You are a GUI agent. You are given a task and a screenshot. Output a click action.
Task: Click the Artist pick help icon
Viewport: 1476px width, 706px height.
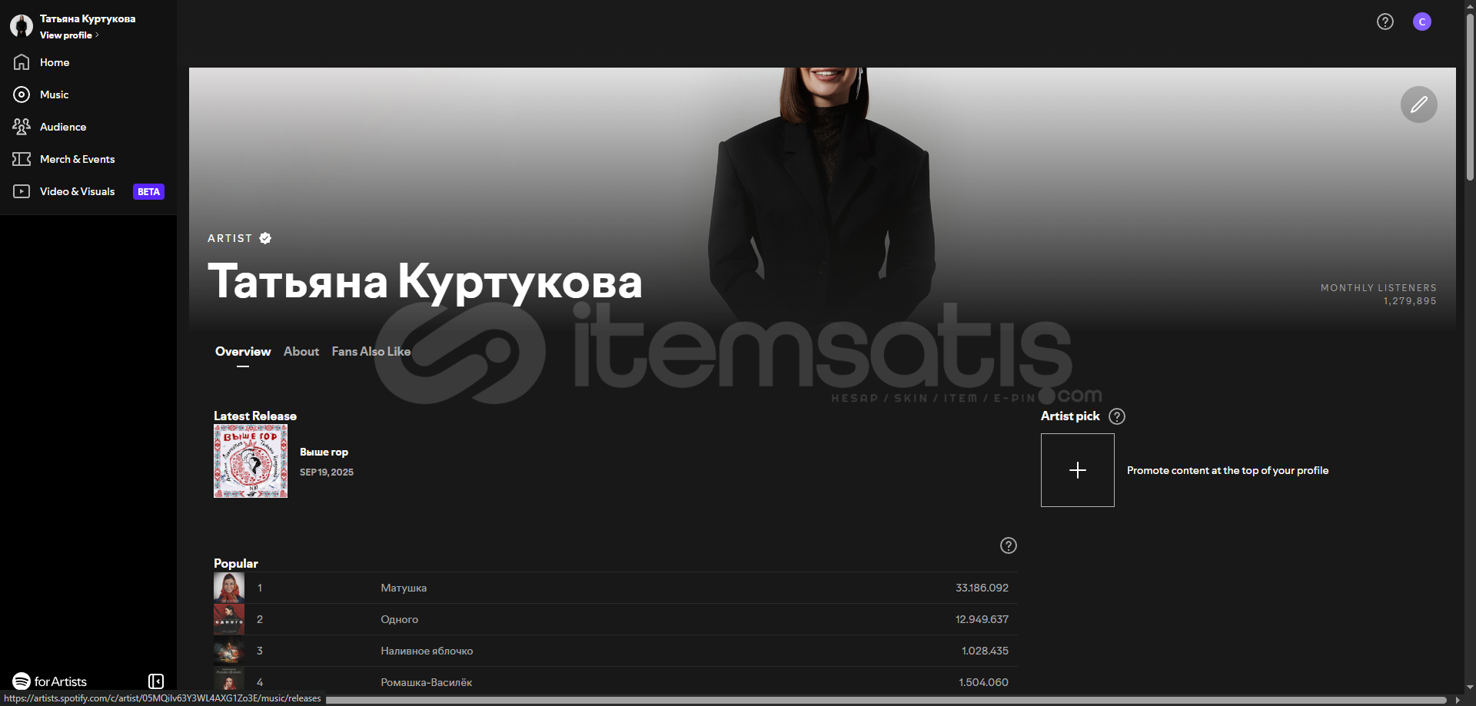tap(1117, 416)
